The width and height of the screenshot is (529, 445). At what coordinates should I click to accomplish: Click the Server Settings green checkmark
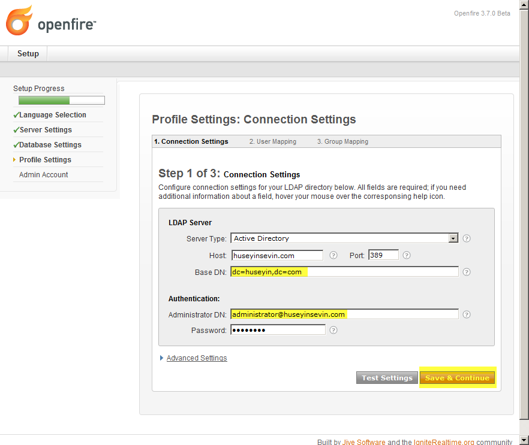(x=16, y=130)
